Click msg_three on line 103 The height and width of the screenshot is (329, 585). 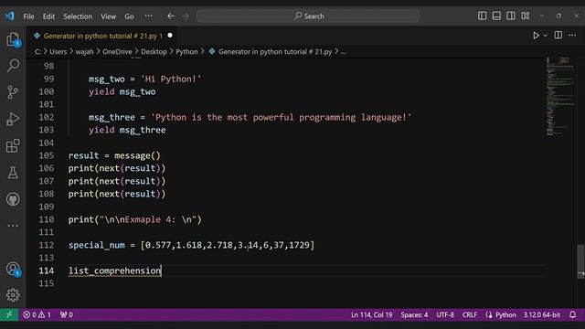pyautogui.click(x=143, y=130)
